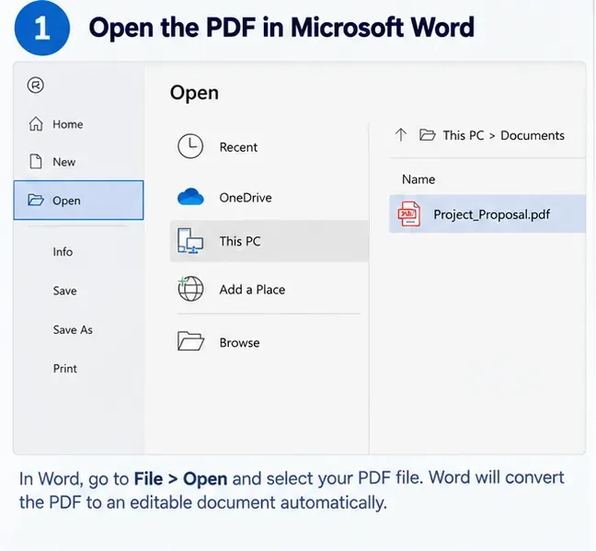
Task: Click Documents in the breadcrumb path
Action: coord(533,135)
